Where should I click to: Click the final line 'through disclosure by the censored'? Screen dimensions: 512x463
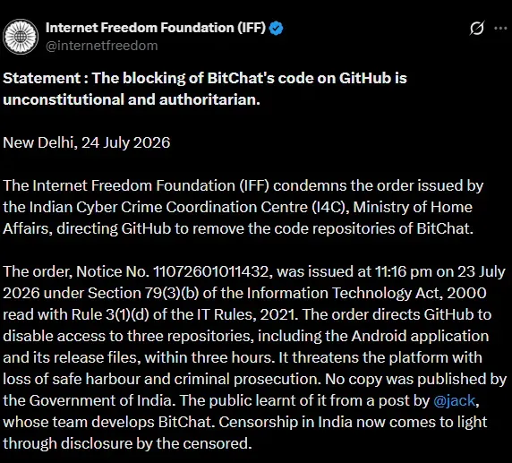click(127, 443)
